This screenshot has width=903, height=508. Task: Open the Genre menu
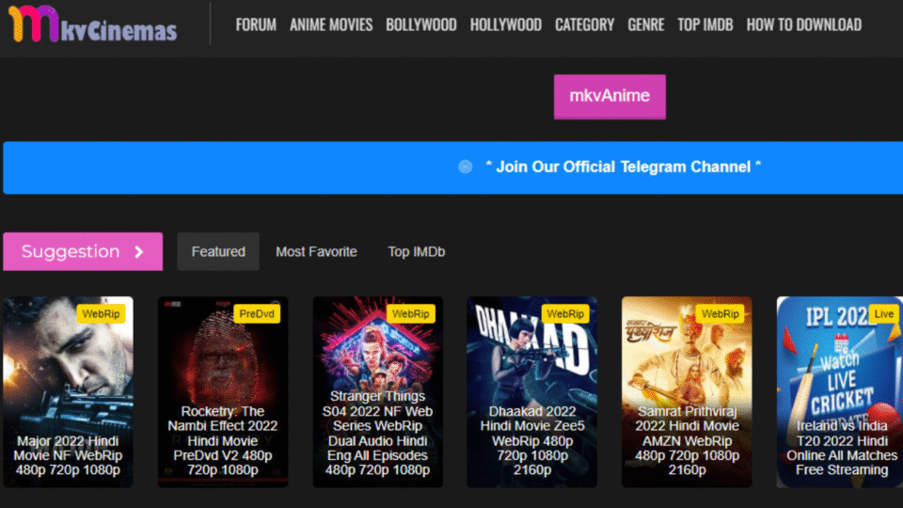(x=645, y=24)
